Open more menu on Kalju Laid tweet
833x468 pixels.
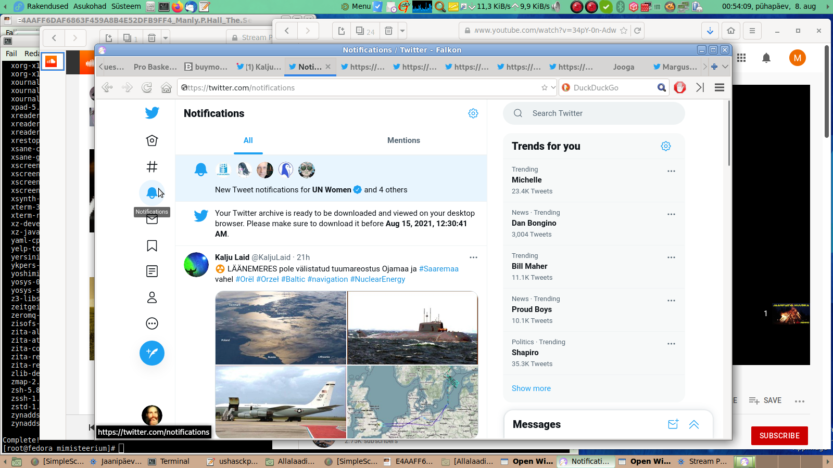pyautogui.click(x=473, y=257)
